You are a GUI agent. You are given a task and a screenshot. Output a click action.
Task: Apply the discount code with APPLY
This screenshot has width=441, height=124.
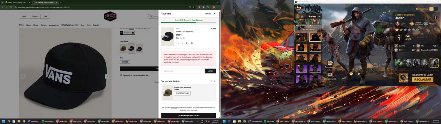211,71
